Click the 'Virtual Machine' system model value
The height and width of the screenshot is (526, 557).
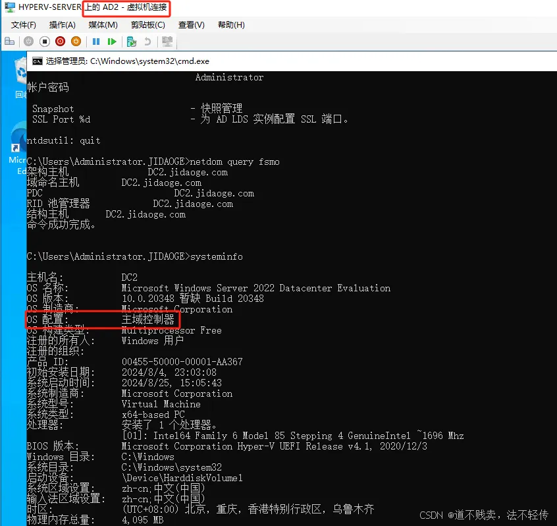[x=161, y=404]
